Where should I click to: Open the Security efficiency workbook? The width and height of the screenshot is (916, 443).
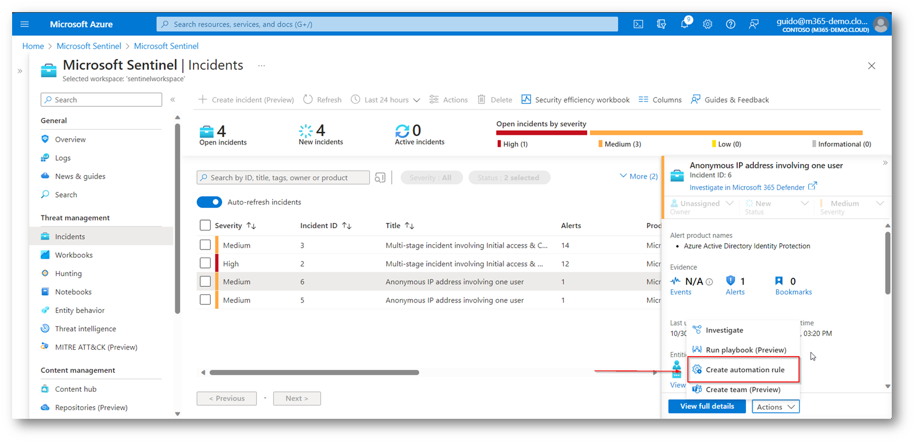point(576,100)
